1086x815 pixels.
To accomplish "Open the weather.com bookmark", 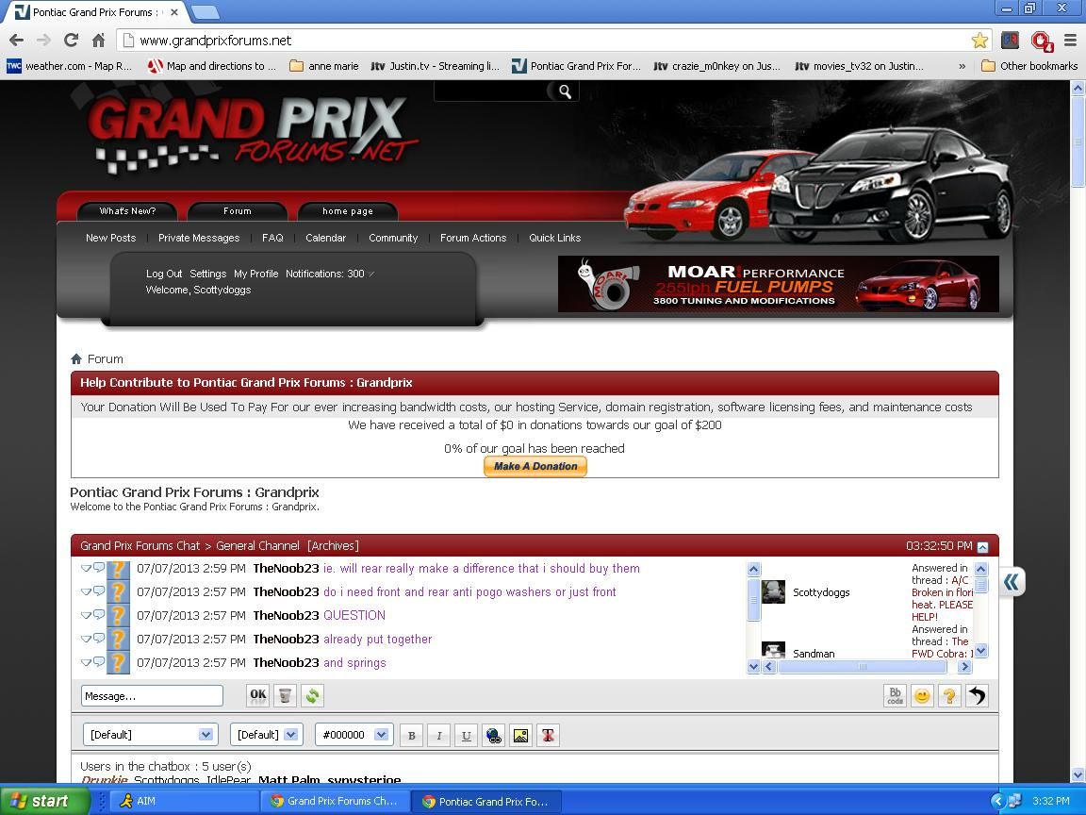I will (69, 67).
